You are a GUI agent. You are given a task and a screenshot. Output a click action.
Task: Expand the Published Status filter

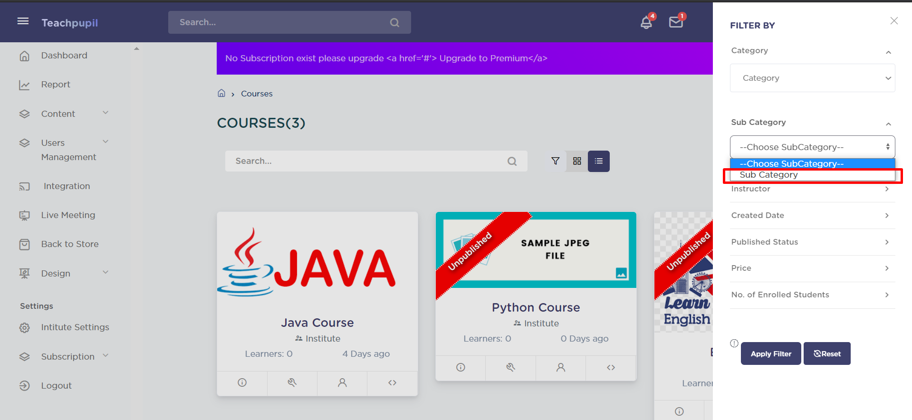click(x=812, y=242)
